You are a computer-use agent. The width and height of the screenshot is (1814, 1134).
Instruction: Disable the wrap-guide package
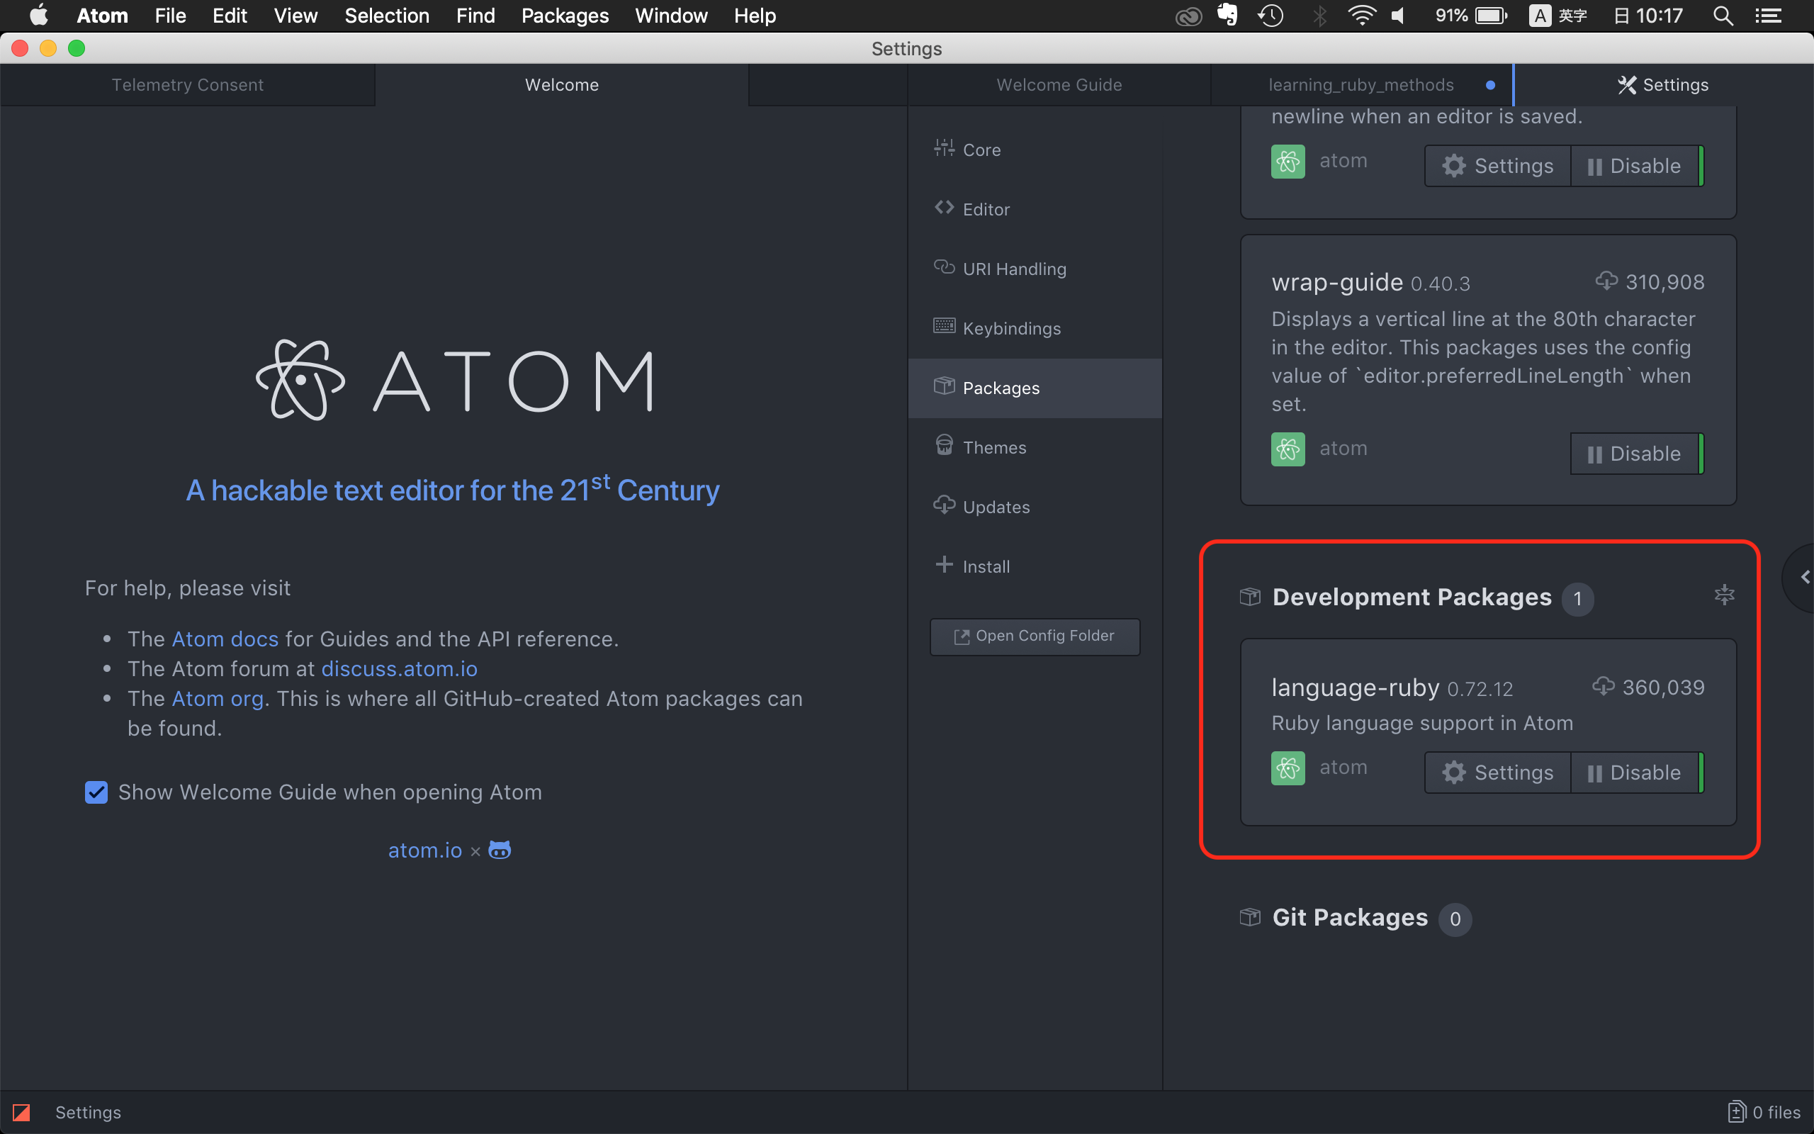click(1635, 454)
